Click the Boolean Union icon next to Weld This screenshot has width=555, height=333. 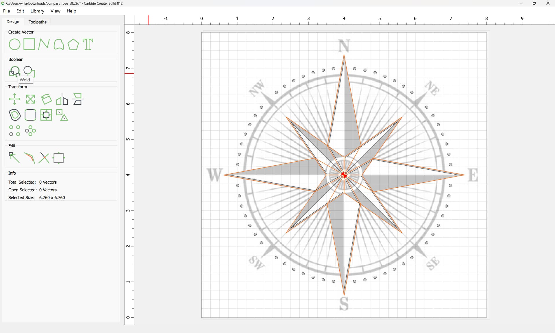(x=29, y=71)
